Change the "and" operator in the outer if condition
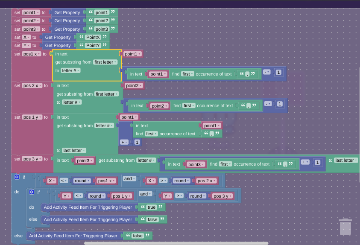 [129, 179]
